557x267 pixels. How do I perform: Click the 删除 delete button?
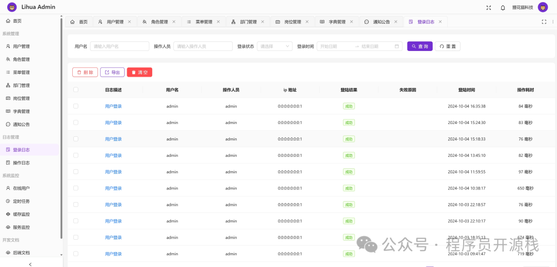pos(85,72)
